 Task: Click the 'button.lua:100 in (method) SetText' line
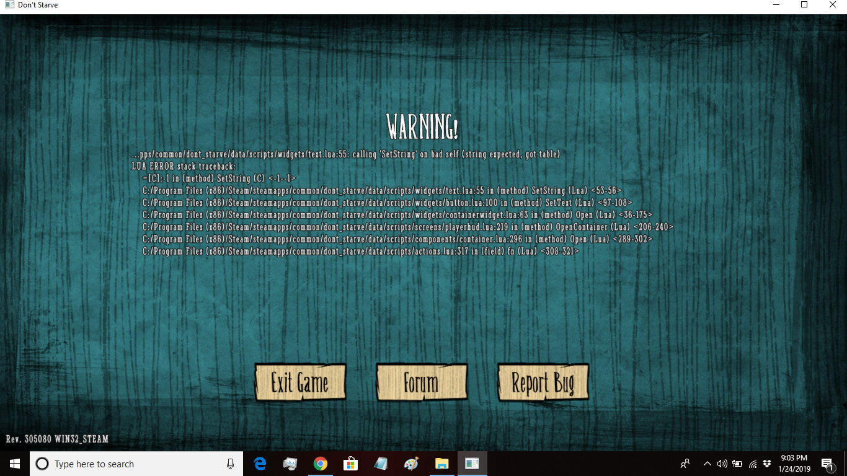[x=388, y=203]
